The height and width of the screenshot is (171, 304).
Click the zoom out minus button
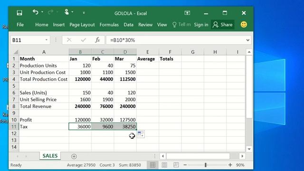pyautogui.click(x=185, y=165)
